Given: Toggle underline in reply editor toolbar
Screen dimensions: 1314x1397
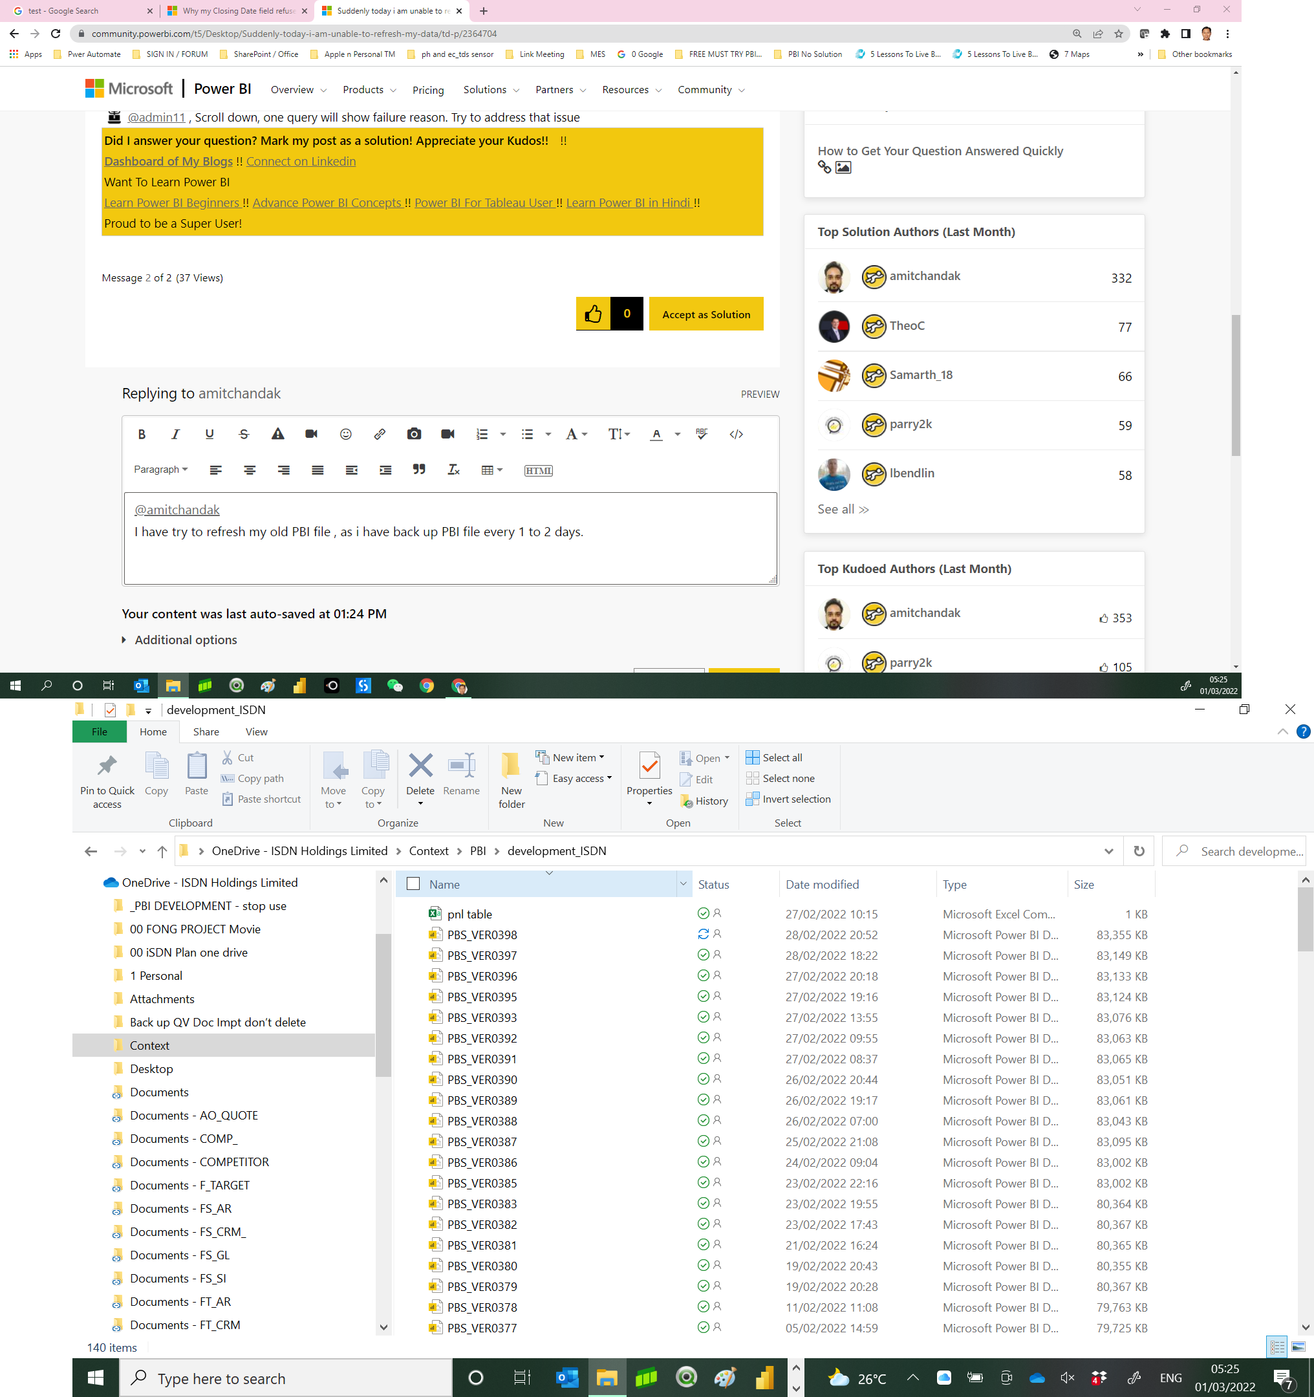Looking at the screenshot, I should click(x=210, y=434).
